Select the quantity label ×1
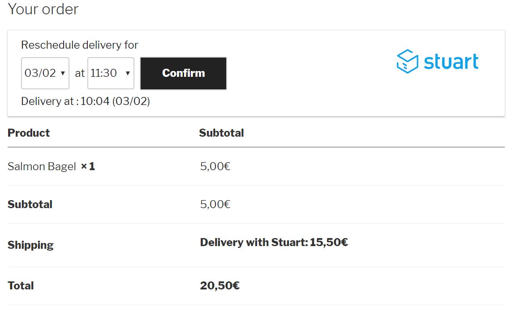The height and width of the screenshot is (314, 516). click(x=88, y=166)
